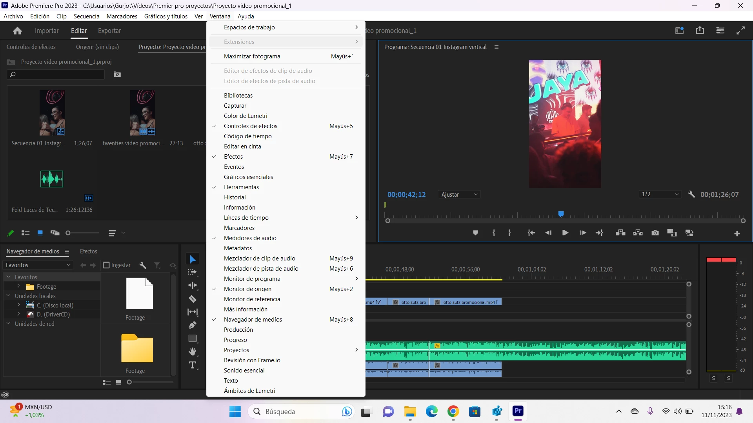753x423 pixels.
Task: Select the Hand tool
Action: [x=193, y=351]
